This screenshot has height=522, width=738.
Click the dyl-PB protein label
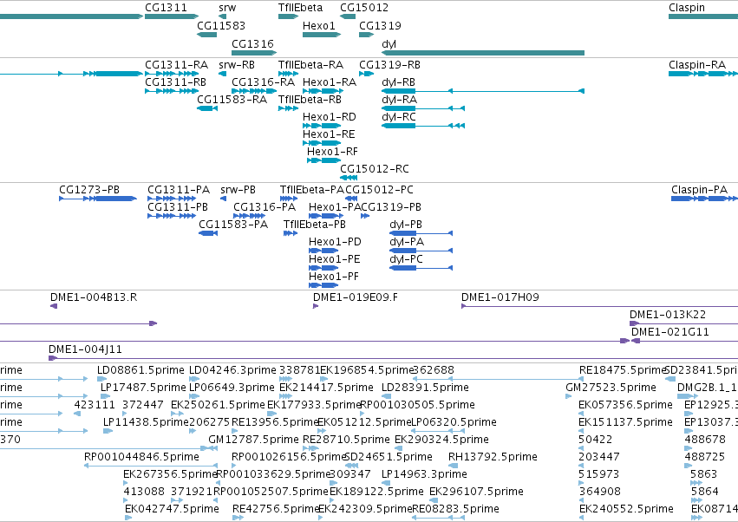(x=406, y=225)
